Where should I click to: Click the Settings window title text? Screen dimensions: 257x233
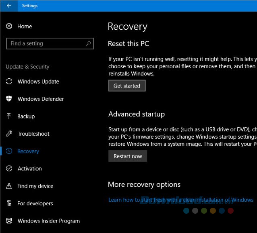[30, 6]
